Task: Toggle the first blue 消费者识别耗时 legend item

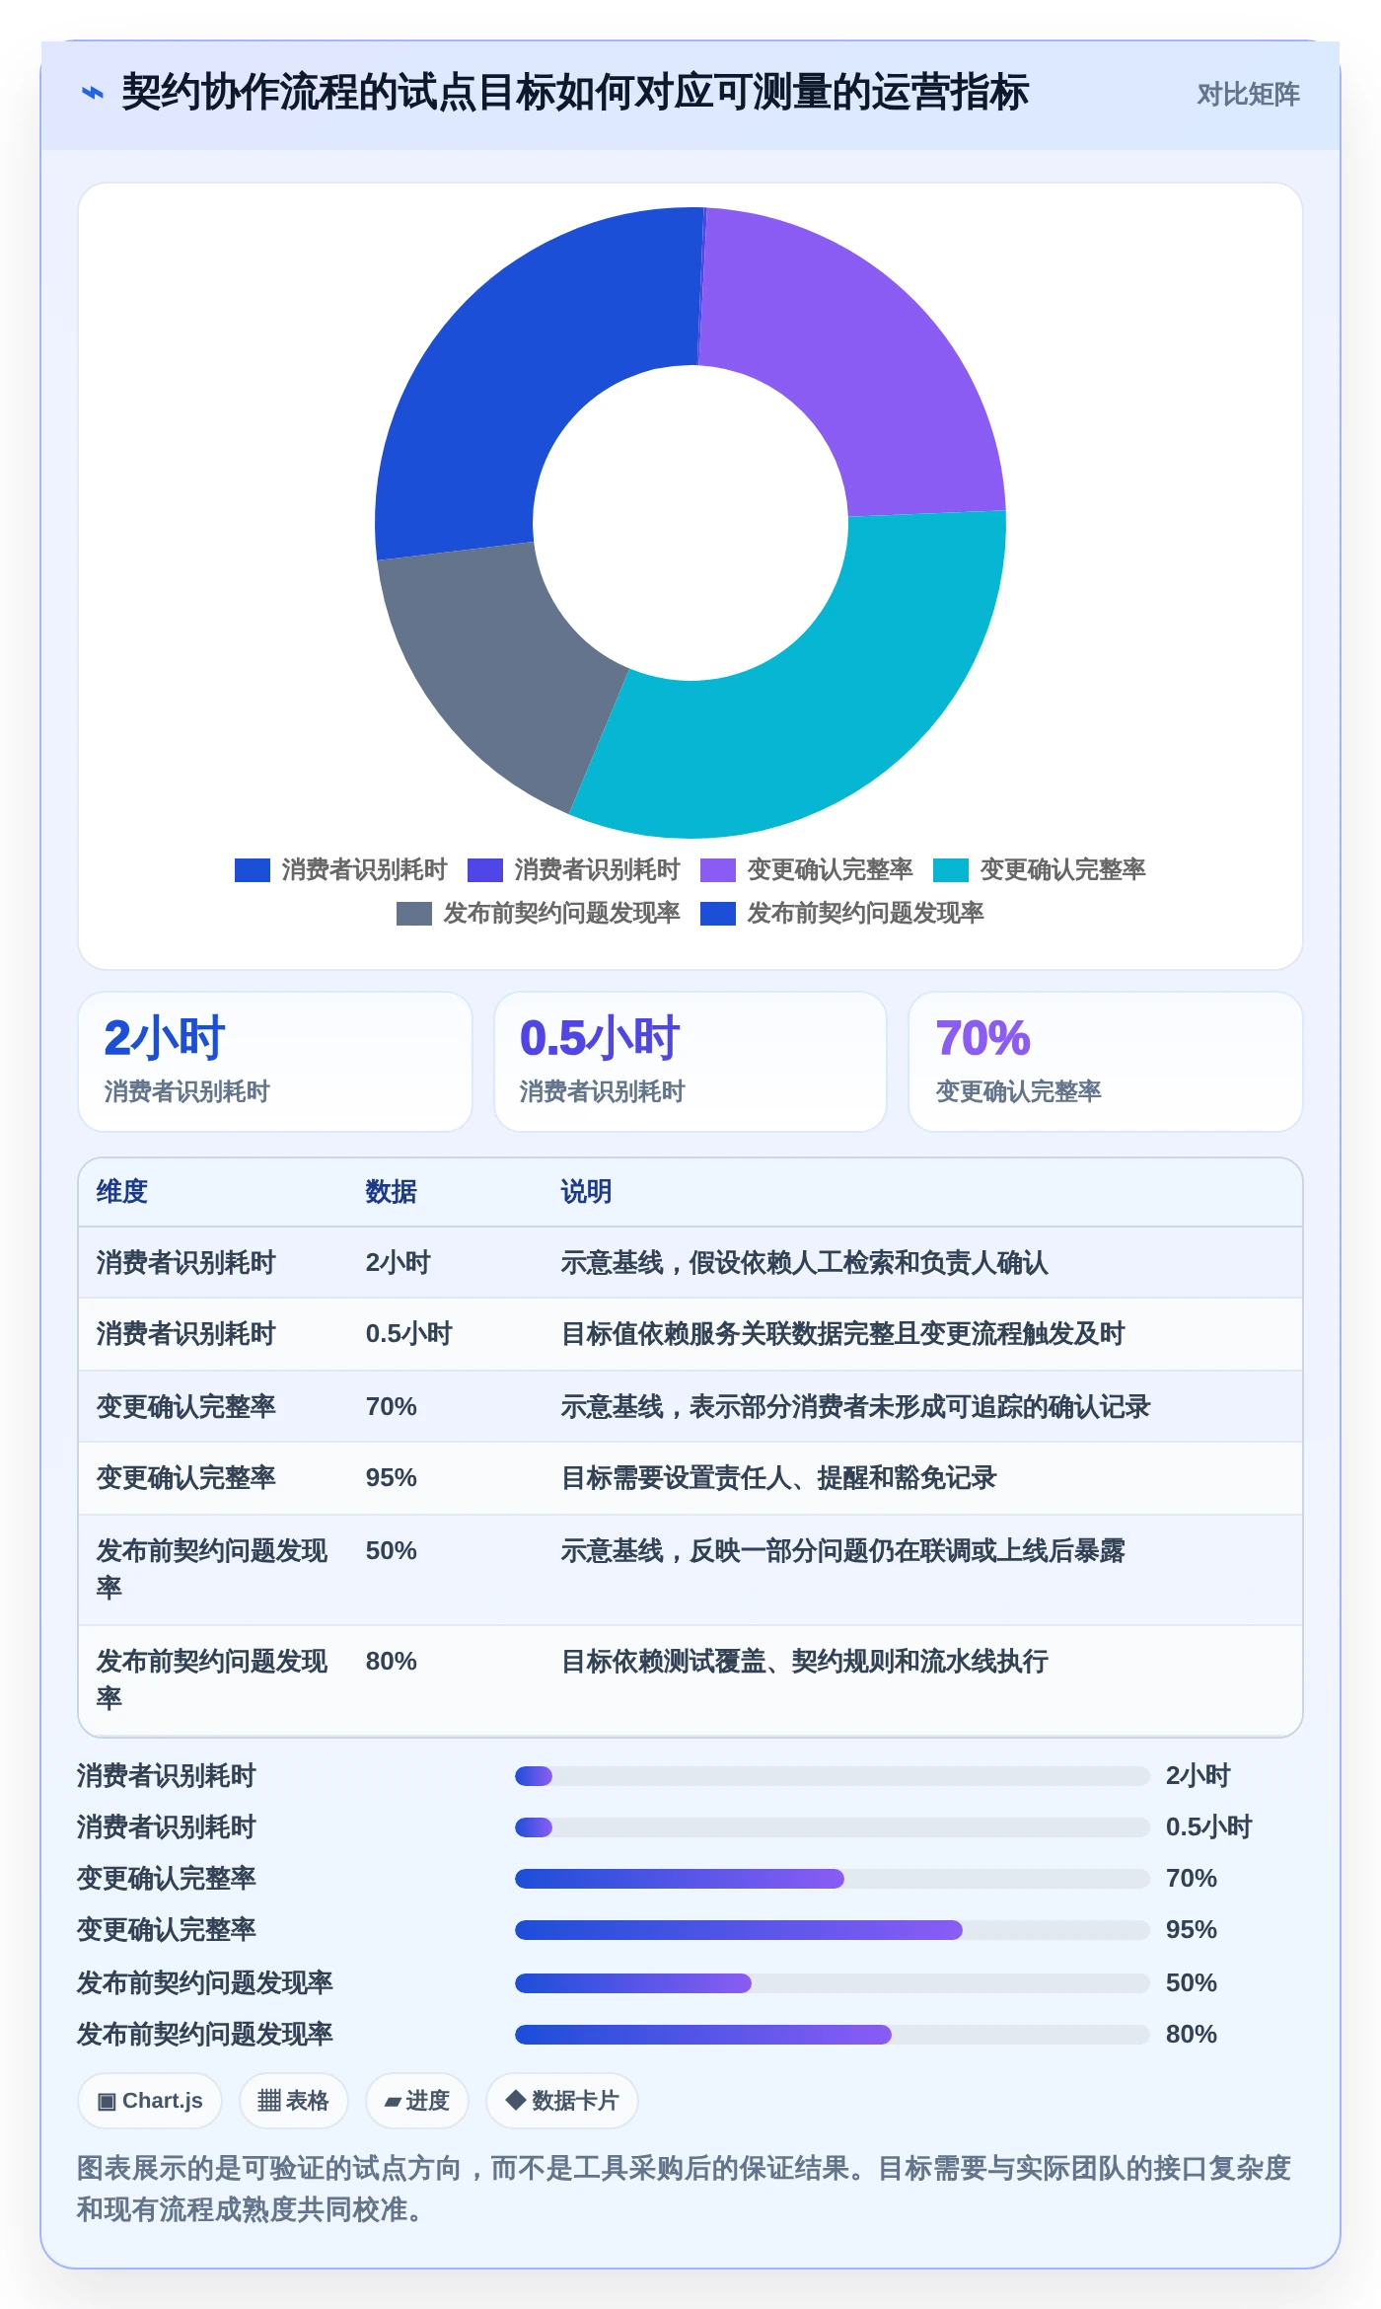Action: 341,869
